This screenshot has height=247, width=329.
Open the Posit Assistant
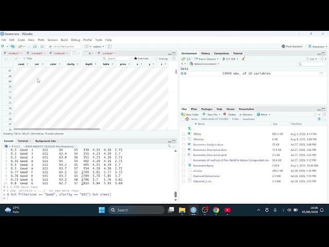point(292,46)
